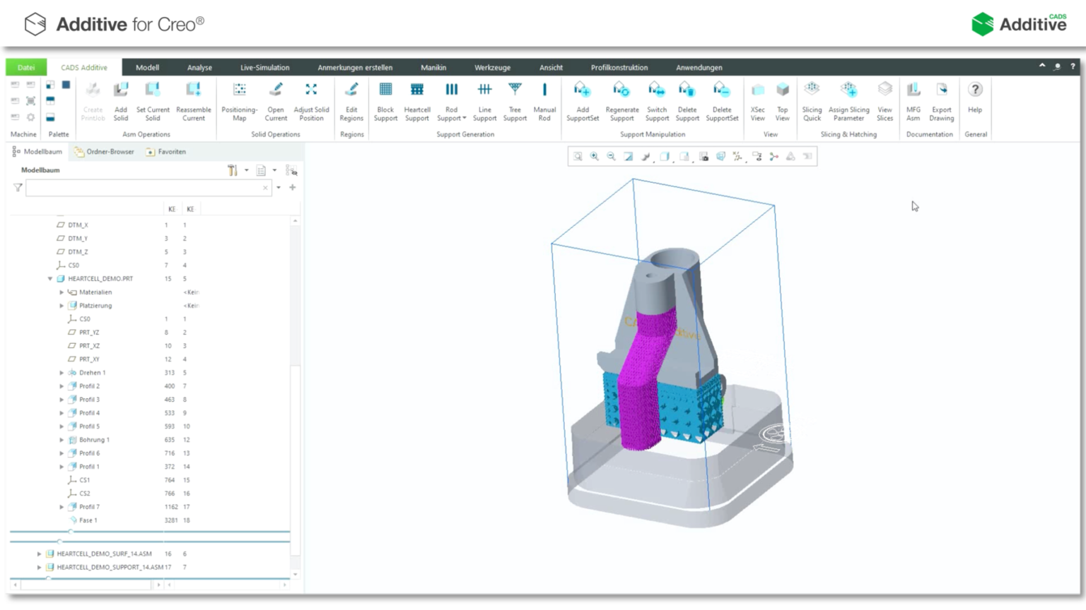
Task: Click the Help button
Action: [975, 99]
